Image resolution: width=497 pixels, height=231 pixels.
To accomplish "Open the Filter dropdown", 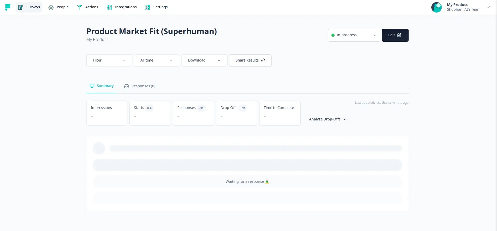I will pos(109,60).
